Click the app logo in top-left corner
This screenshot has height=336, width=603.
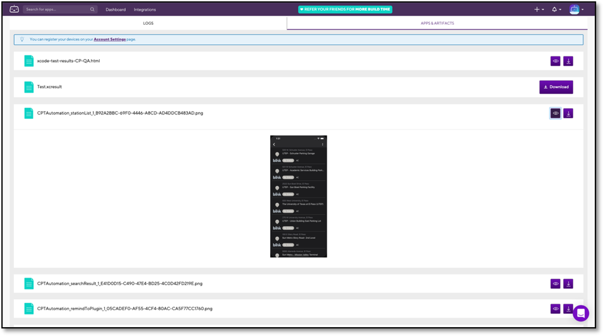pos(14,10)
